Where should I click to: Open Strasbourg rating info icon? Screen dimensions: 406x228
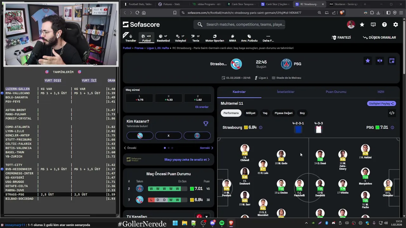261,128
